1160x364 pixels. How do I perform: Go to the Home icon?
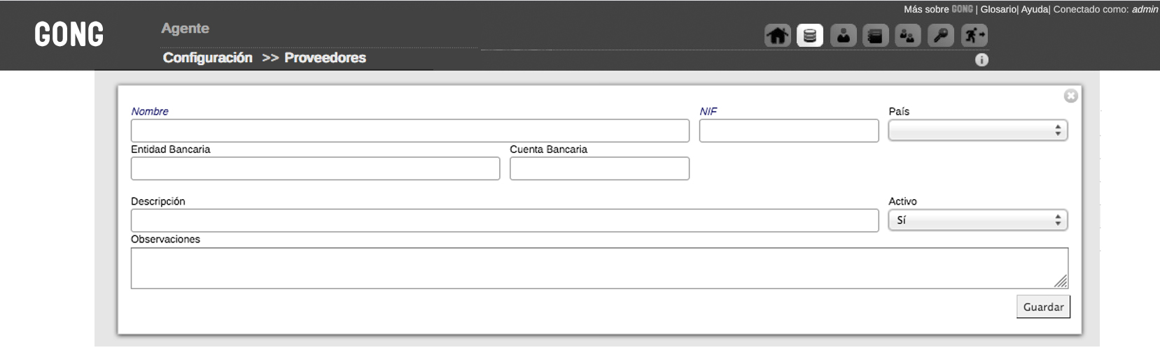click(x=777, y=35)
